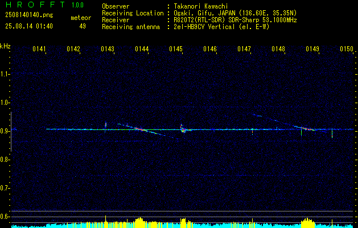
Task: Click the 0.6 kHz frequency label
Action: [5, 217]
